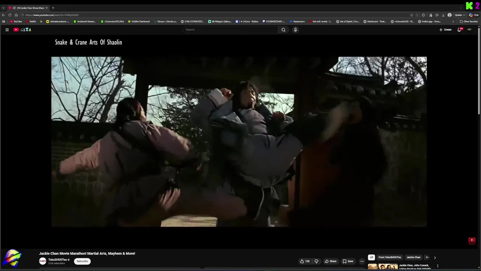Viewport: 481px width, 271px height.
Task: Open liveBot.app bookmark
Action: point(429,21)
